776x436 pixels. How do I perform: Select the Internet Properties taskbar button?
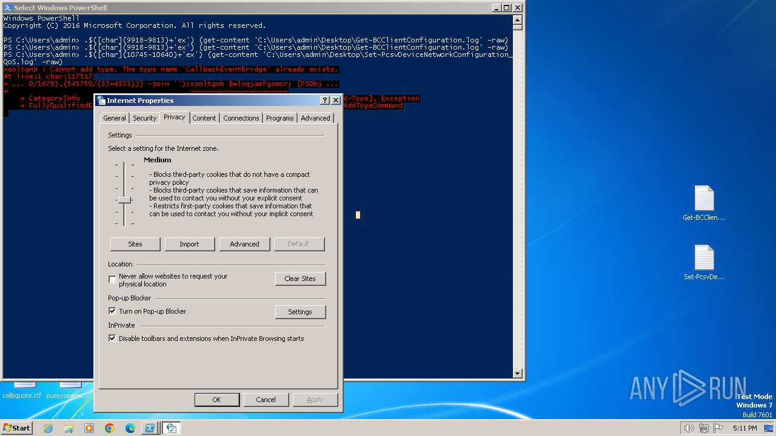tap(172, 428)
